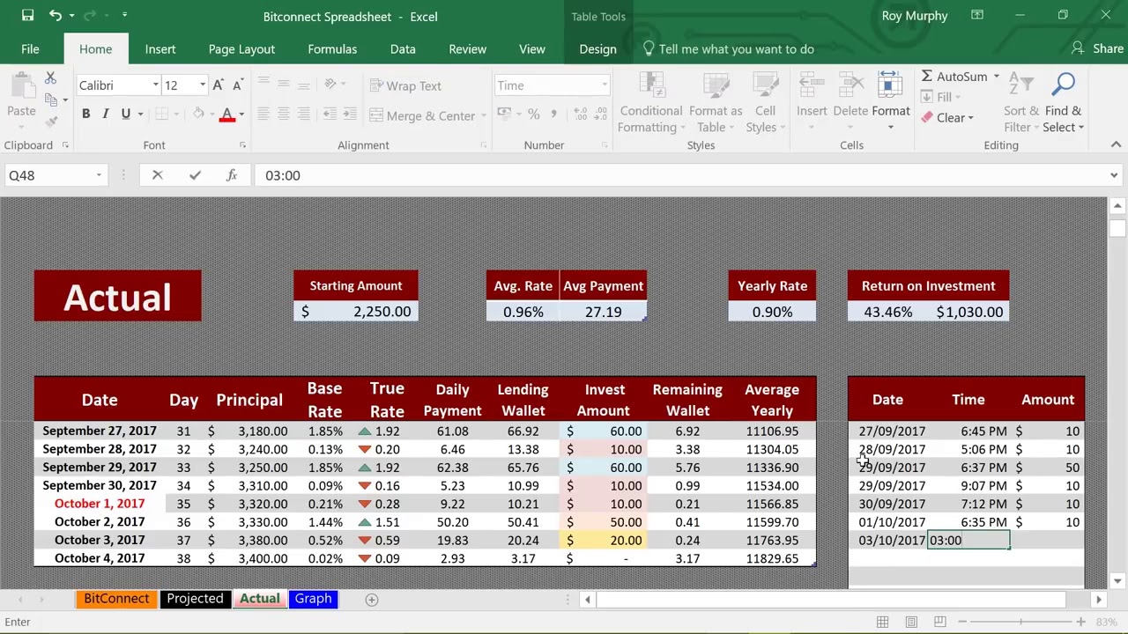Switch to Page Layout view icon in status bar
Image resolution: width=1128 pixels, height=634 pixels.
[x=911, y=622]
